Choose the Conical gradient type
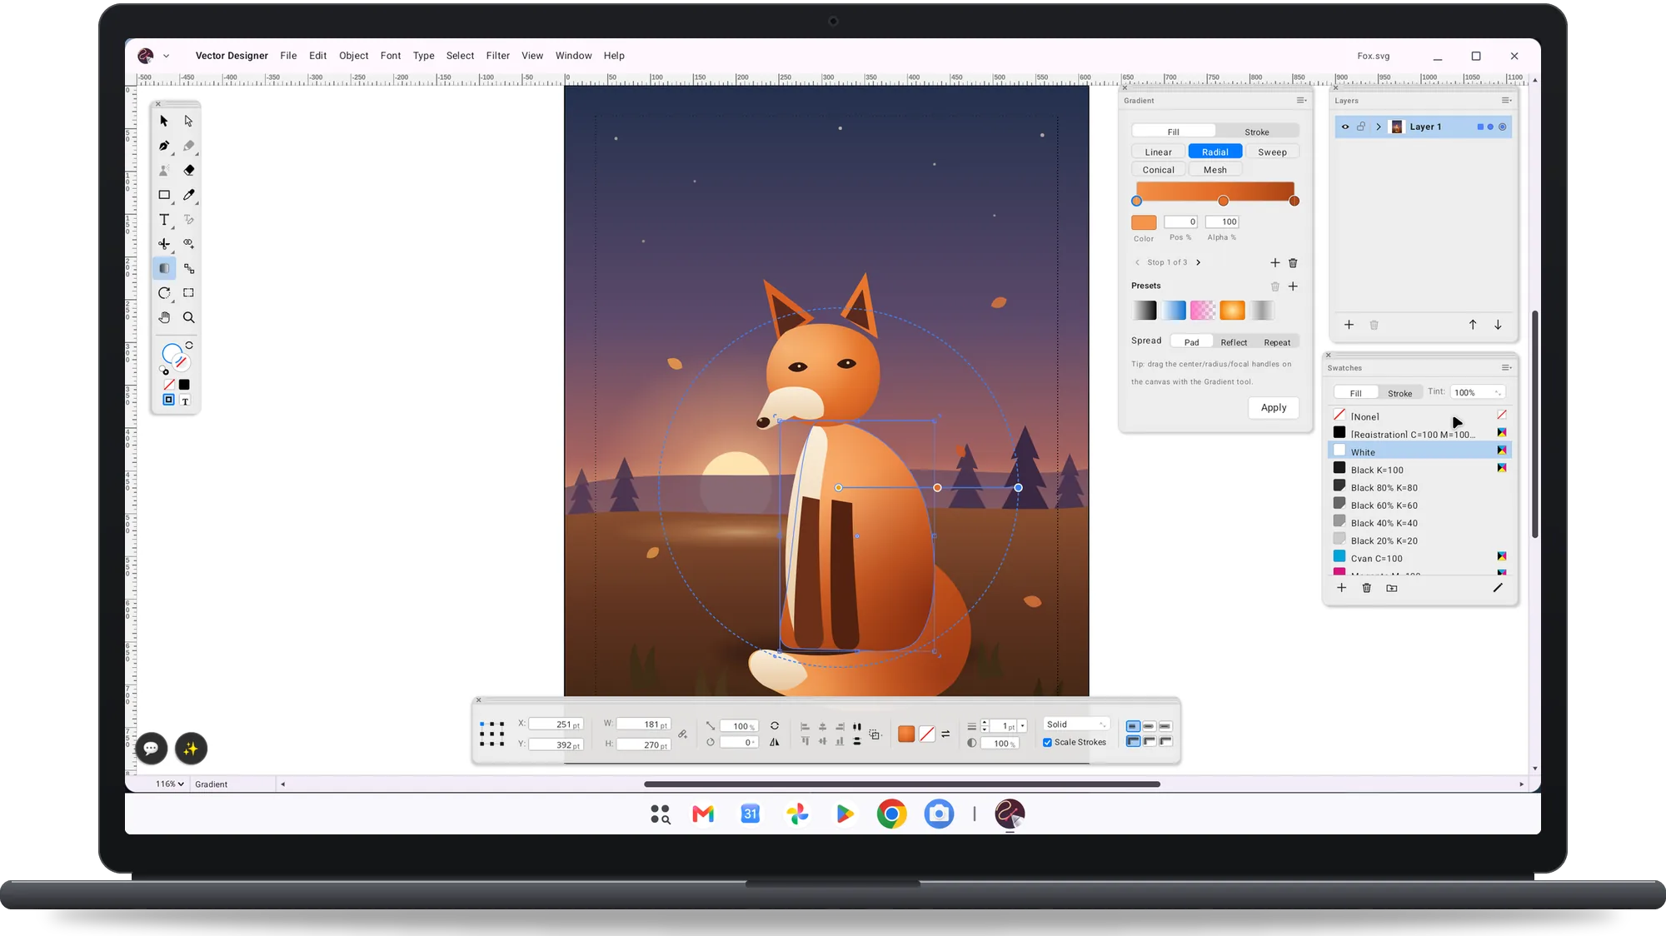The width and height of the screenshot is (1666, 936). coord(1158,170)
